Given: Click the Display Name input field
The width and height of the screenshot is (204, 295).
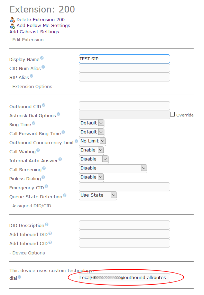Looking at the screenshot, I should point(124,59).
